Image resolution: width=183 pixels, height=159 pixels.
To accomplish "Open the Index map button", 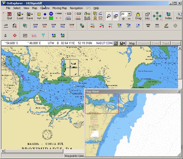I will tap(168, 16).
